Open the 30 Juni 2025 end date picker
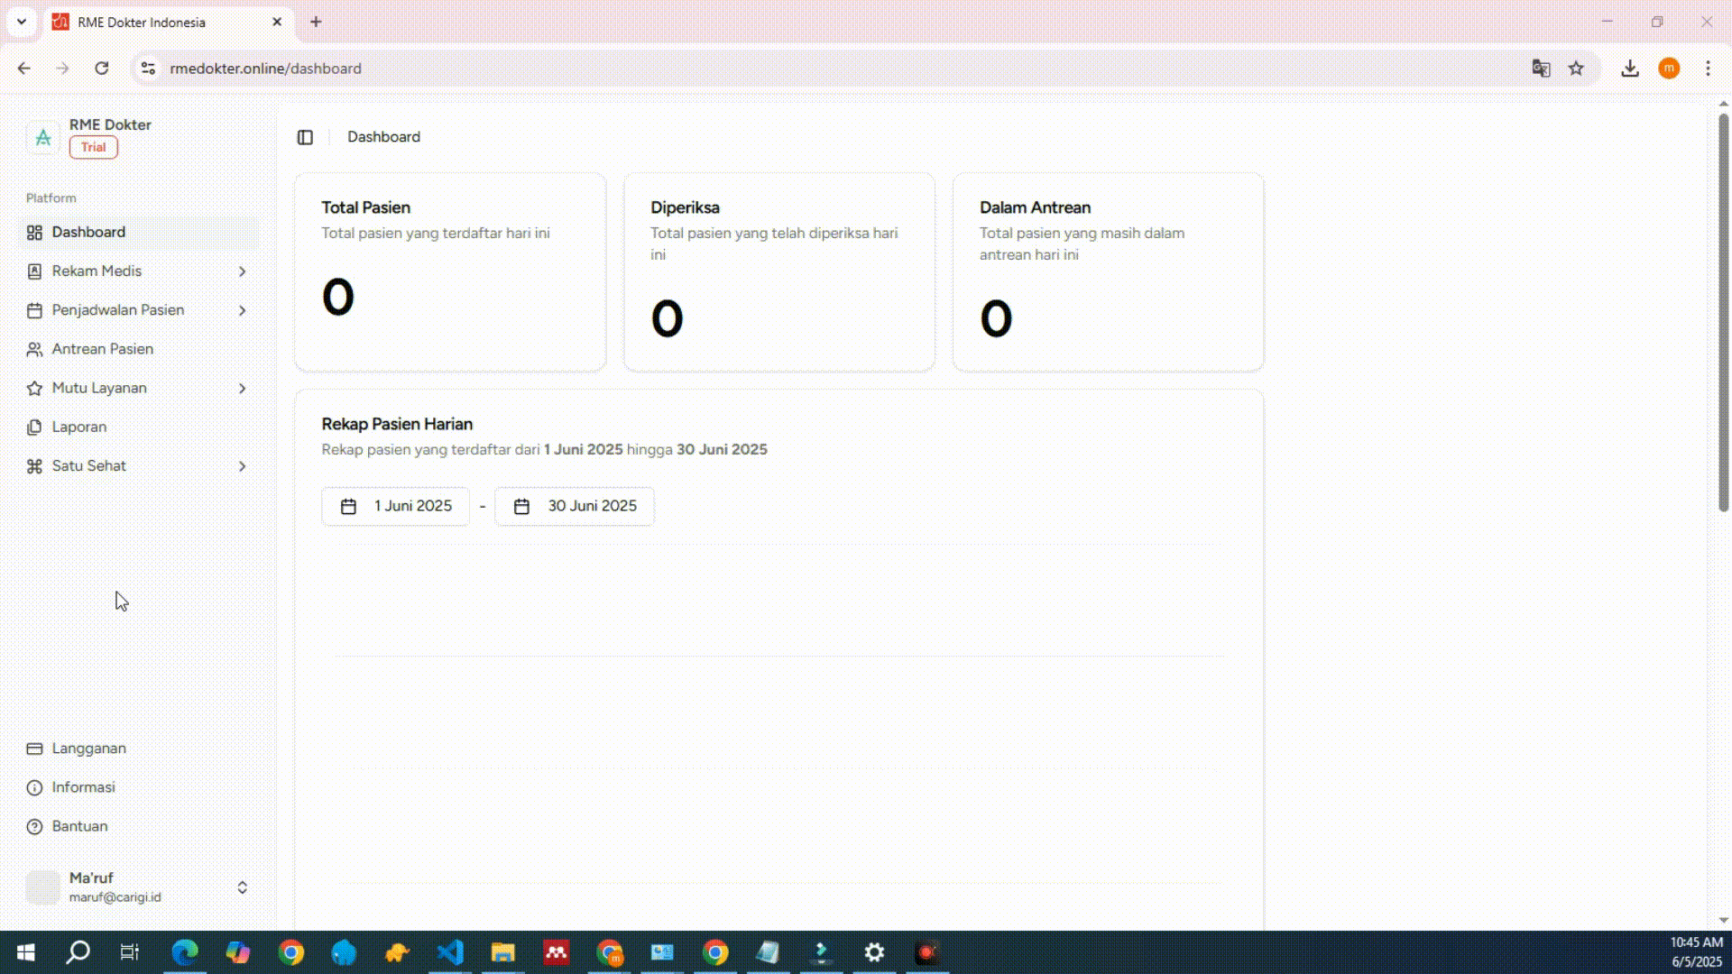The height and width of the screenshot is (974, 1732). click(575, 506)
